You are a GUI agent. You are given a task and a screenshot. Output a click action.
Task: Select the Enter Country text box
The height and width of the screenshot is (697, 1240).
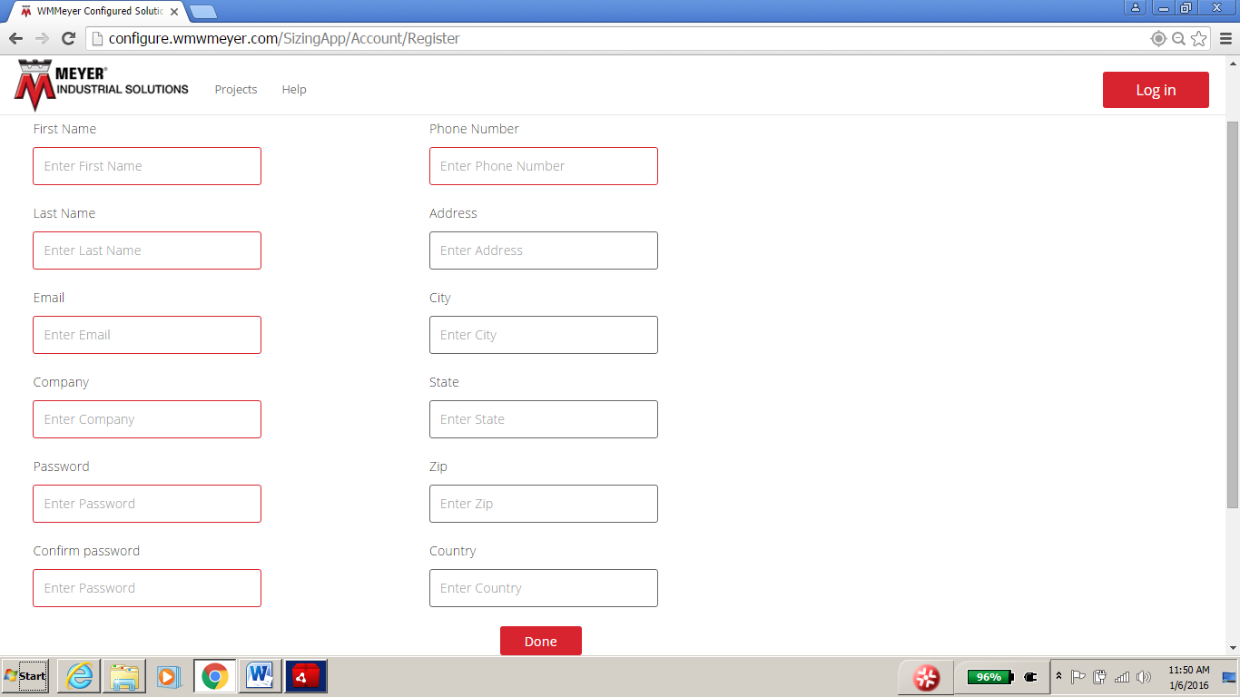point(543,588)
